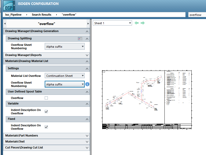Click the Material List Overflow label
The image size is (206, 155).
pyautogui.click(x=26, y=76)
